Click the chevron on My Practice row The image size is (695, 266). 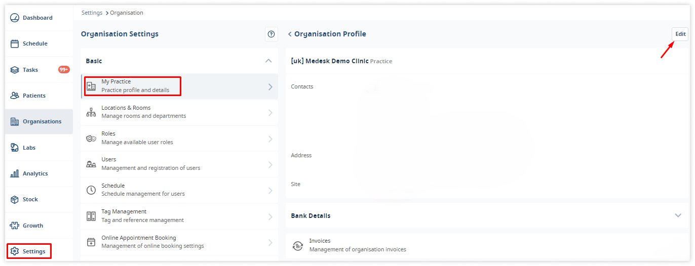click(x=270, y=86)
